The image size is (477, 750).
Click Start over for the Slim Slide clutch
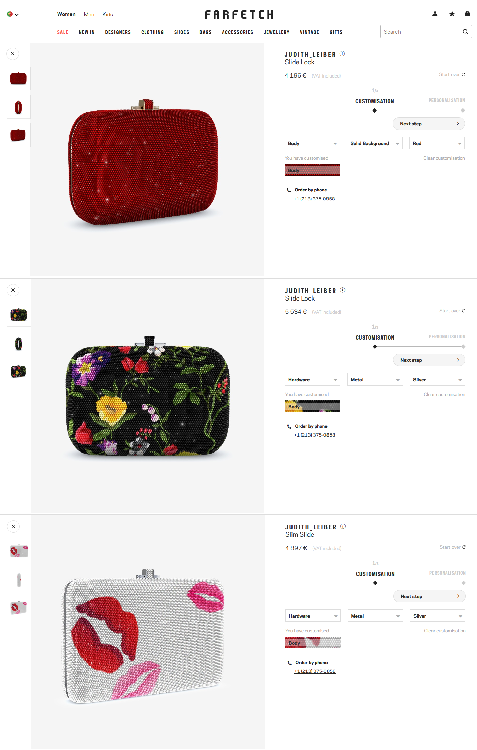[453, 547]
